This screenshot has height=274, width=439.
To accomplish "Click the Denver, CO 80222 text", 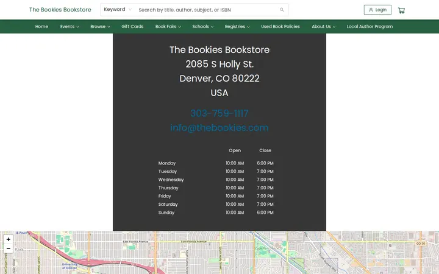I will click(x=220, y=79).
